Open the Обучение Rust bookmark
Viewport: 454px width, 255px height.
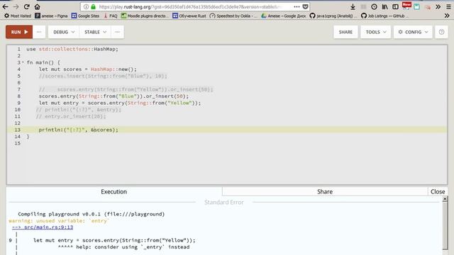pyautogui.click(x=189, y=16)
